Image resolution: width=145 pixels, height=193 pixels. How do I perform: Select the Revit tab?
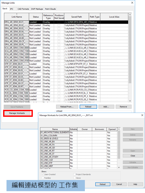pyautogui.click(x=5, y=9)
